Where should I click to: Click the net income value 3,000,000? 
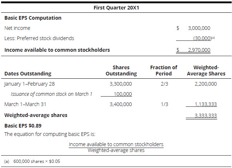point(199,28)
